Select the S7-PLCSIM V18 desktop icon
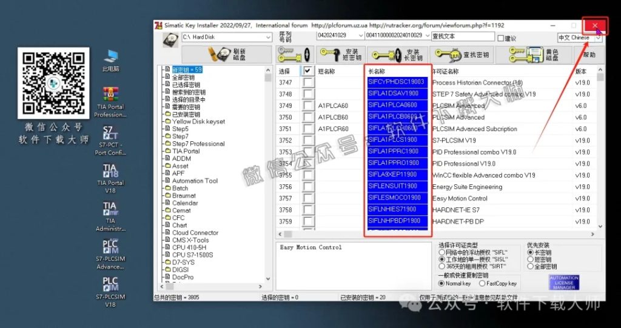621x328 pixels. (x=110, y=292)
